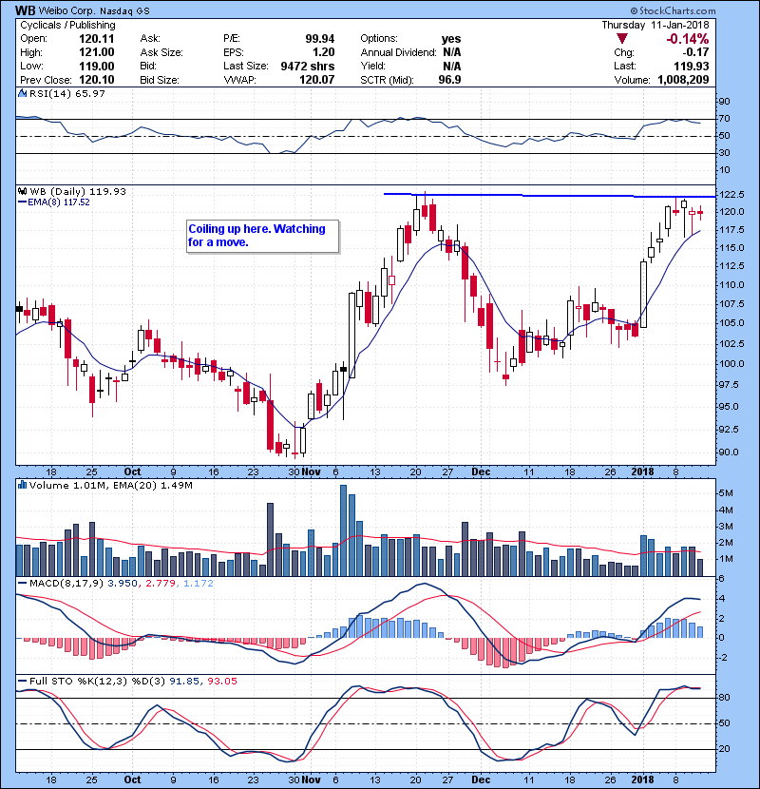Image resolution: width=760 pixels, height=789 pixels.
Task: Click the EMA(8) 117.52 legend
Action: [x=54, y=202]
